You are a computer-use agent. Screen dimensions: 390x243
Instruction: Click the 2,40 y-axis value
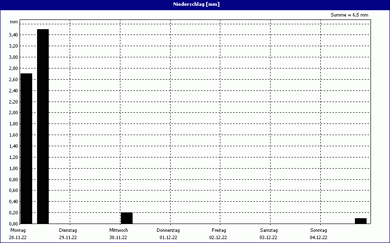click(13, 91)
